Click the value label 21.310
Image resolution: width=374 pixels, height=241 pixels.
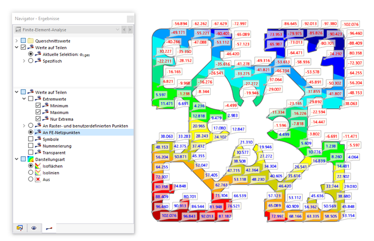[246, 142]
